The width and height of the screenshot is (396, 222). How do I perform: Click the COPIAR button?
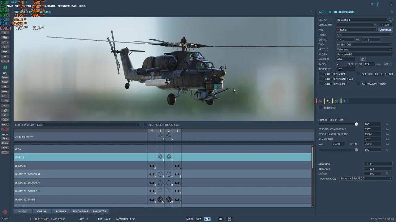[42, 212]
